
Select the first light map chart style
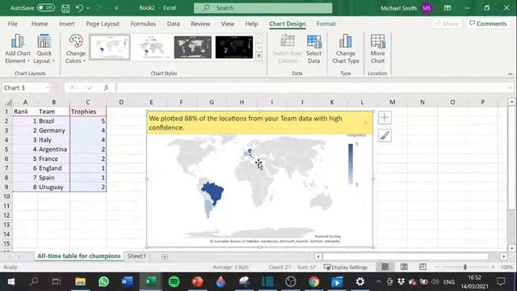[110, 47]
